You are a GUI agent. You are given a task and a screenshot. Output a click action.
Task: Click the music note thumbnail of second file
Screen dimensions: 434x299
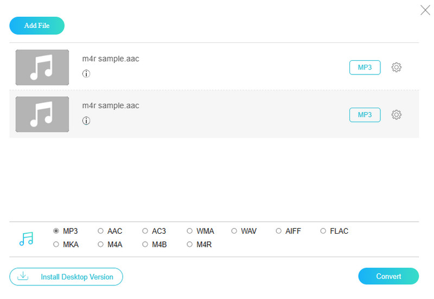(x=42, y=115)
